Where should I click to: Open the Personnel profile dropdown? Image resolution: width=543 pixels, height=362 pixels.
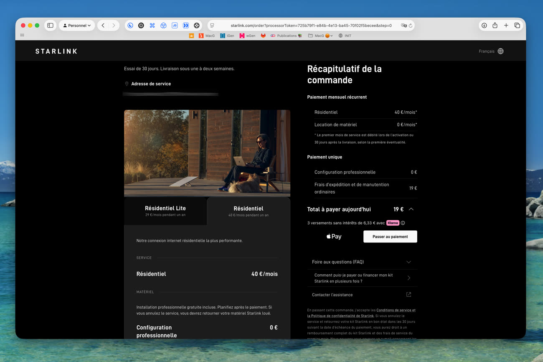[x=77, y=25]
